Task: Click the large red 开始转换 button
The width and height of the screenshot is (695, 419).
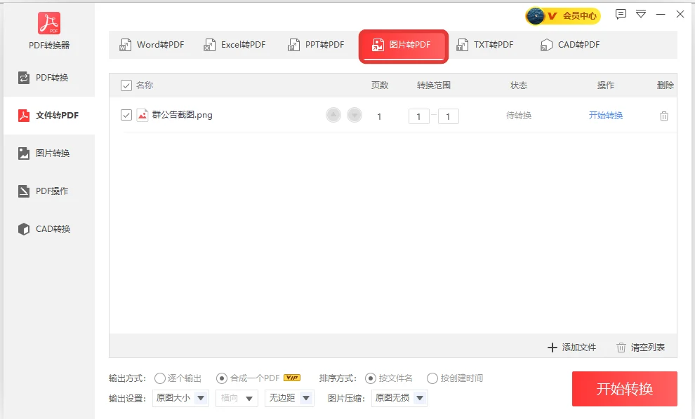Action: click(x=625, y=389)
